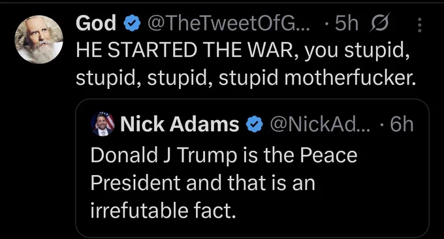This screenshot has height=239, width=444.
Task: Click the God display name
Action: pos(96,24)
